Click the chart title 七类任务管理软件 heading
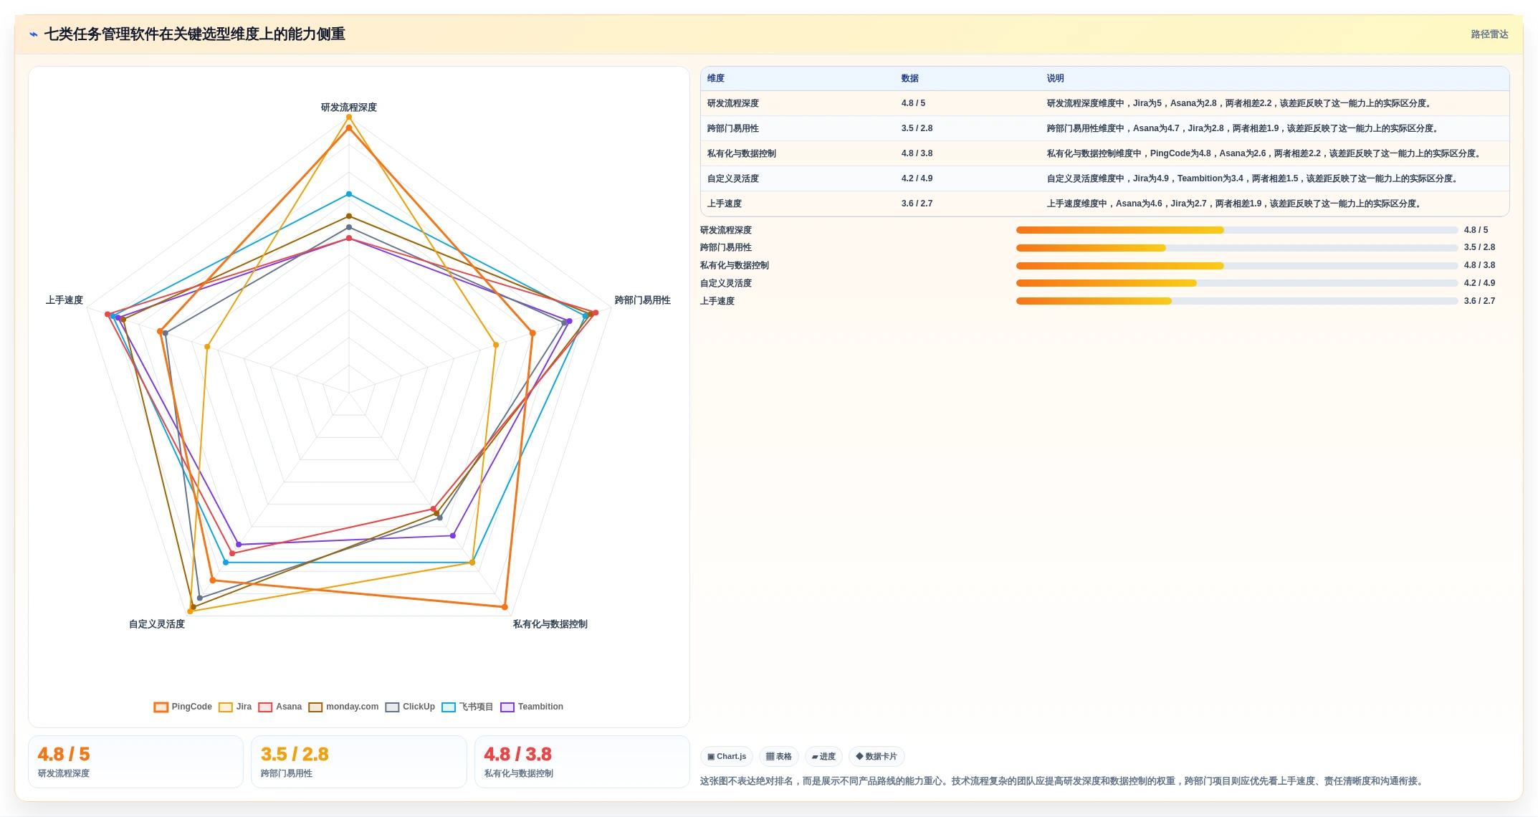1538x817 pixels. [x=195, y=34]
